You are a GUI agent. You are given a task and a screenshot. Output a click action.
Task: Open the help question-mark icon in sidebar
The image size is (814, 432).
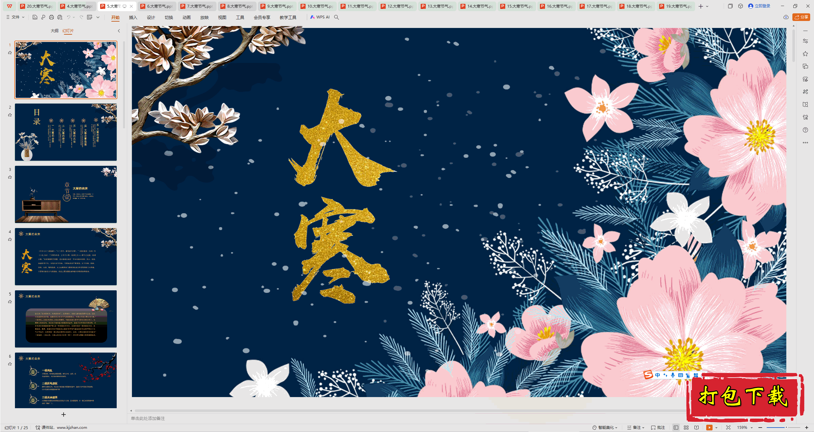click(805, 130)
